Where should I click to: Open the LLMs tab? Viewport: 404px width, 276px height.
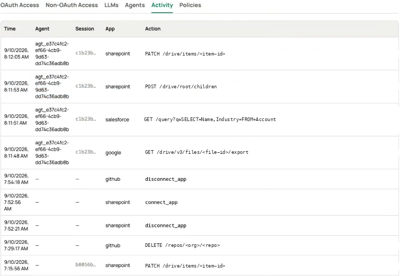[x=111, y=5]
